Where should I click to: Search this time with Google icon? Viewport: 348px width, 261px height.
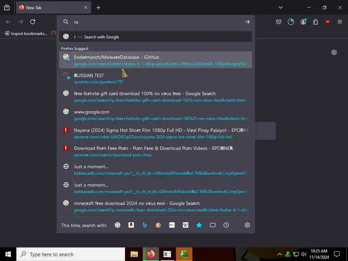pos(117,225)
